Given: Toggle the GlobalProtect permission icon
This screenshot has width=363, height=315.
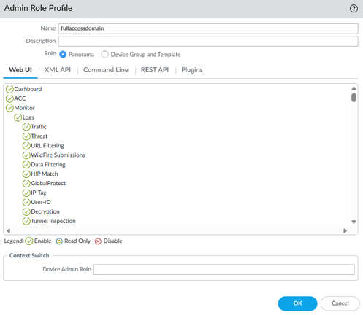Looking at the screenshot, I should (x=26, y=184).
